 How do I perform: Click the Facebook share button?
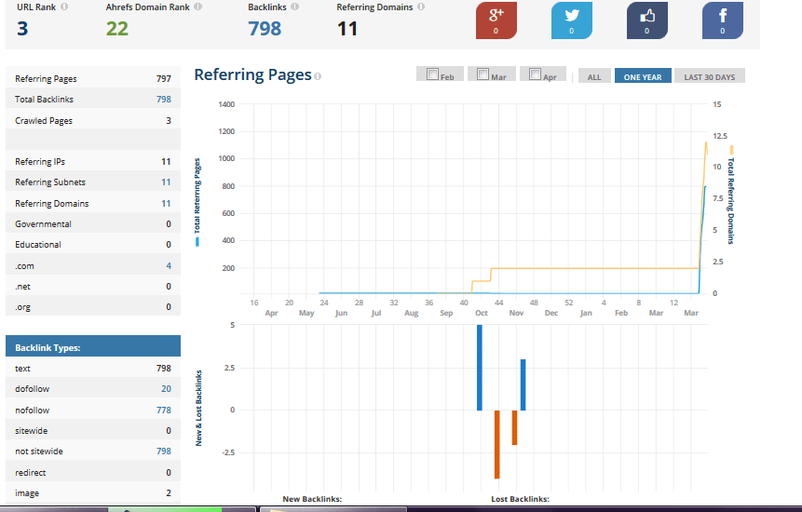click(x=722, y=20)
